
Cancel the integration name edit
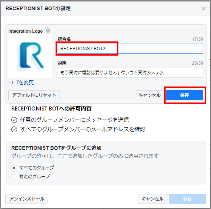[150, 95]
